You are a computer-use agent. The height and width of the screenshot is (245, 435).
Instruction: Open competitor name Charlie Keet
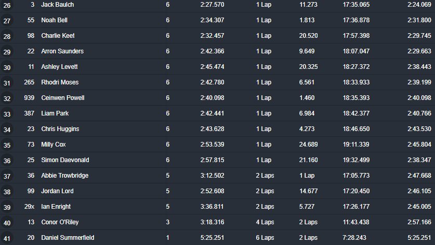58,36
